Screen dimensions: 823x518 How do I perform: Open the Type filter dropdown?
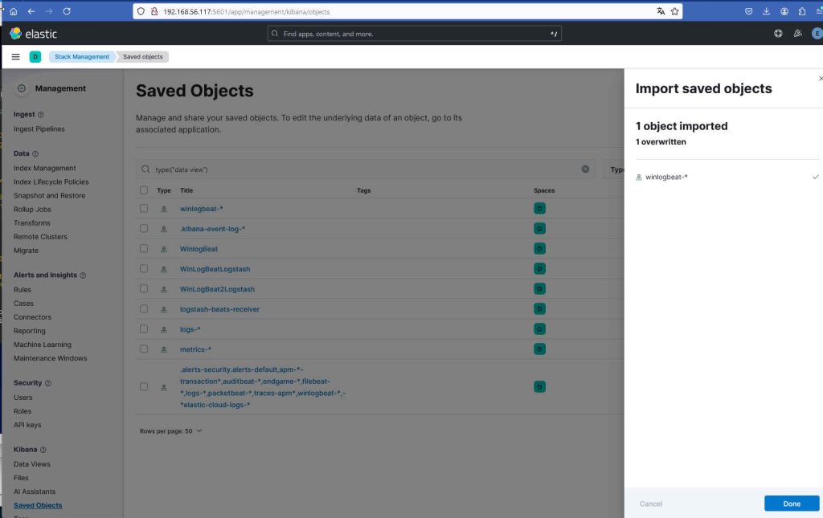(x=619, y=169)
